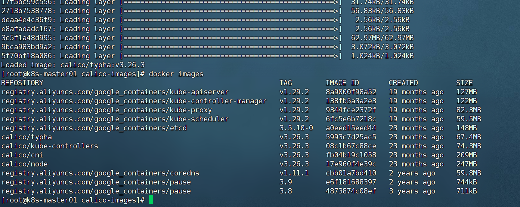Click image ID e6f181688397
520x207 pixels.
[x=351, y=182]
